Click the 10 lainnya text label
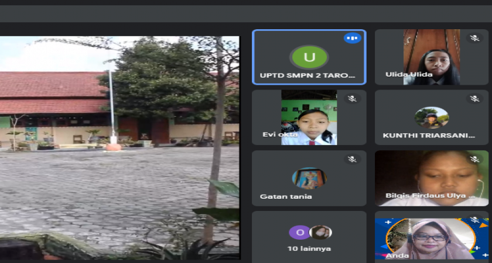 (x=309, y=249)
